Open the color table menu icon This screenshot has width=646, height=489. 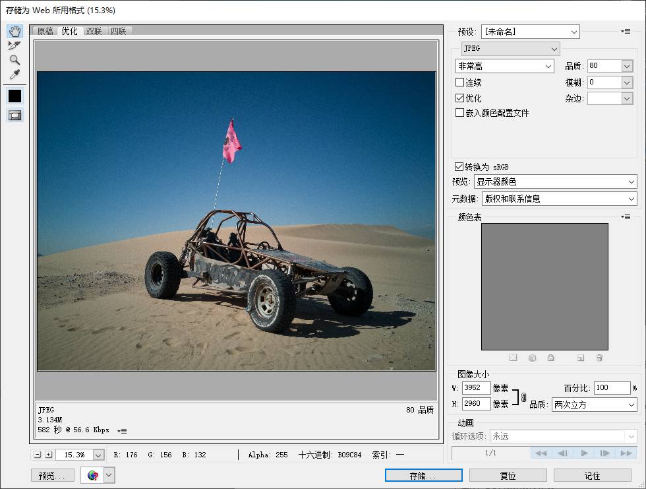(626, 217)
